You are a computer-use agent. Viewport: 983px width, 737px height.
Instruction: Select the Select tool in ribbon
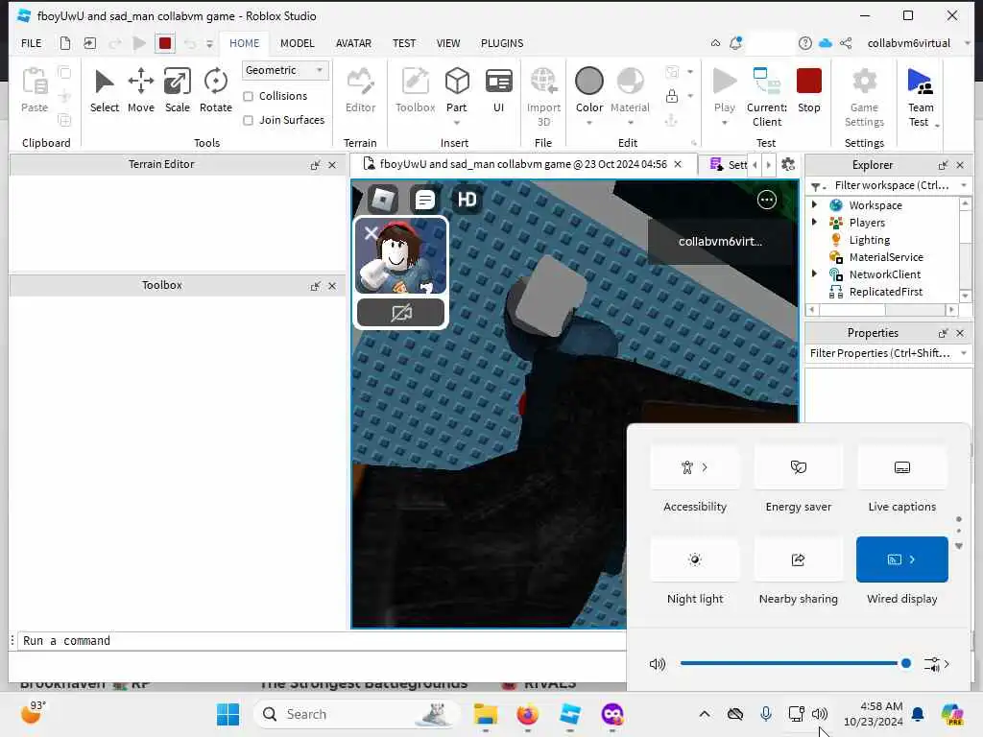coord(104,90)
